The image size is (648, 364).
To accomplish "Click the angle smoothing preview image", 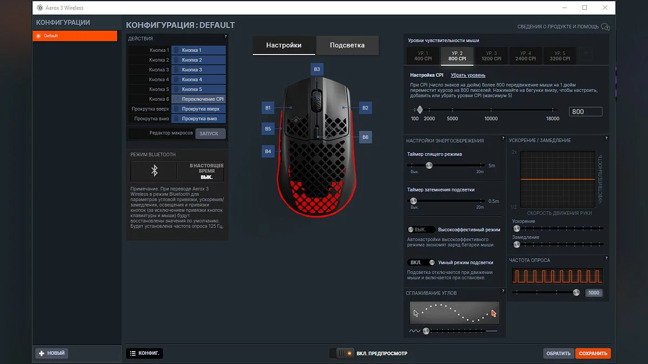I will click(x=455, y=313).
